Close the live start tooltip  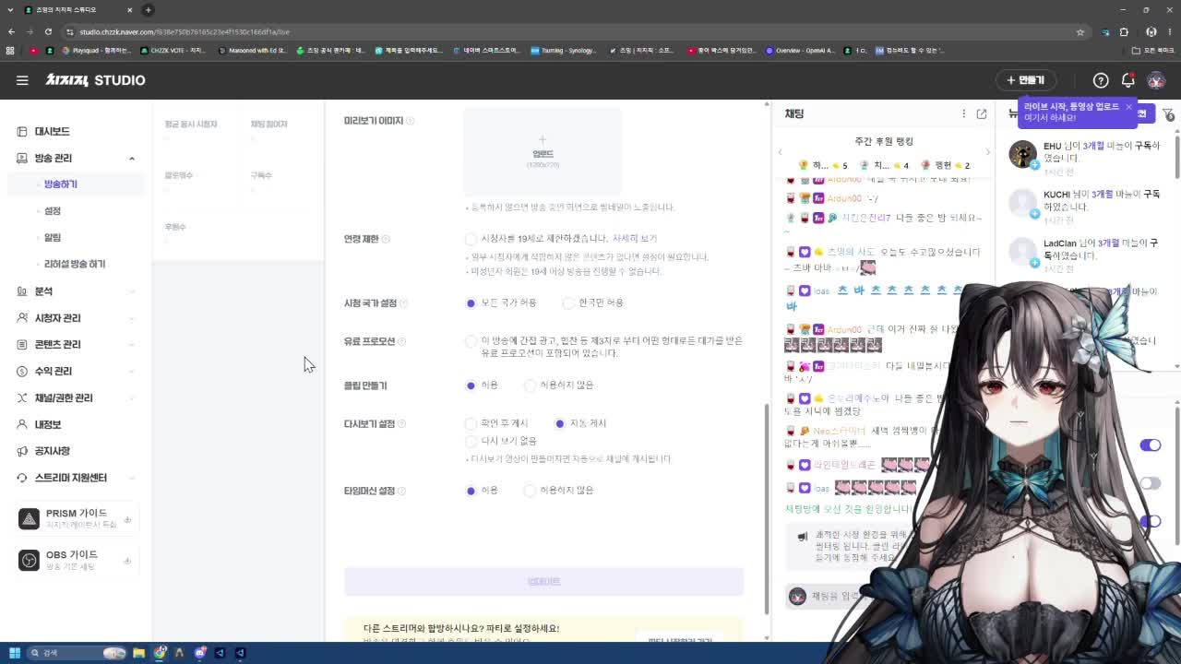point(1128,107)
